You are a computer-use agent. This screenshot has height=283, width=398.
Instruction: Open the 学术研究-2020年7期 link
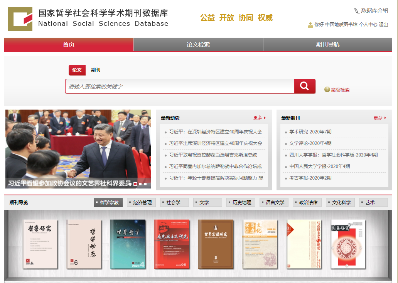tap(310, 132)
